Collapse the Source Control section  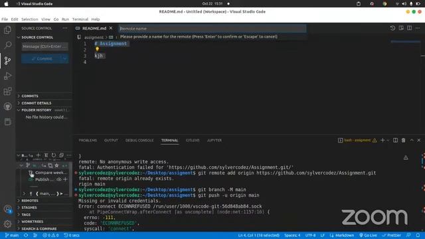37,37
